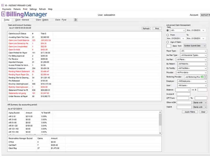Open the User All Users dropdown

(x=192, y=86)
